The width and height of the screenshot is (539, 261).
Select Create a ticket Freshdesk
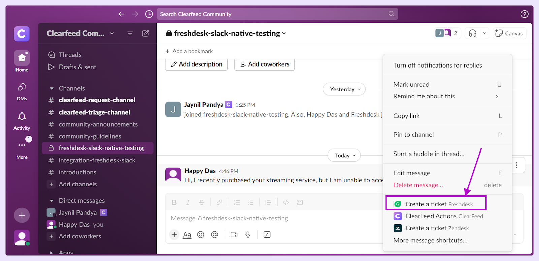click(436, 204)
